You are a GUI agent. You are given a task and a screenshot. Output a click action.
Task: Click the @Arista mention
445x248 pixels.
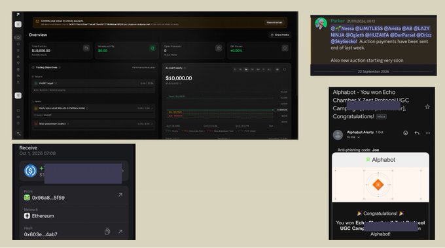pos(392,28)
